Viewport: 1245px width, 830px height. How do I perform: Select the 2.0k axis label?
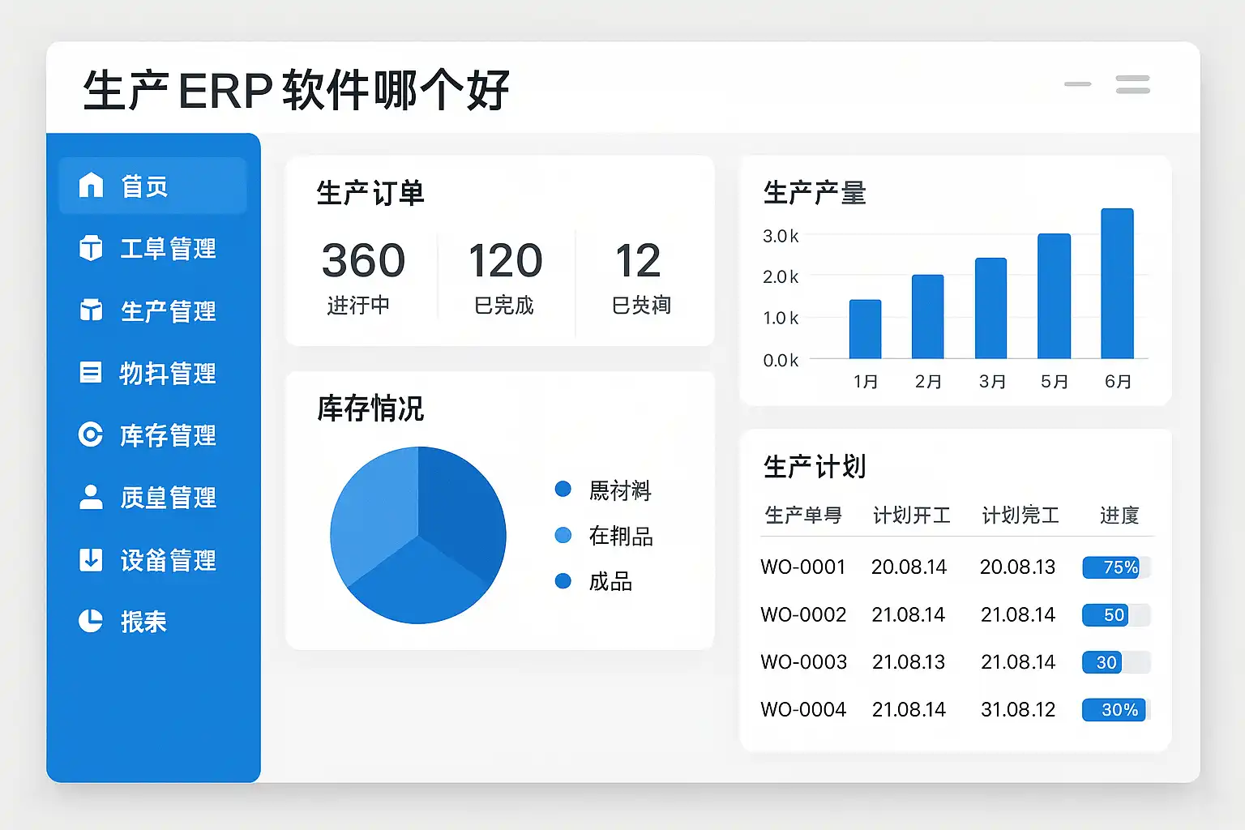point(781,277)
